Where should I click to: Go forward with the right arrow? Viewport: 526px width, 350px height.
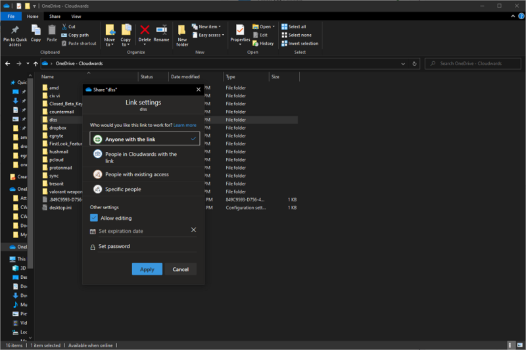(19, 63)
